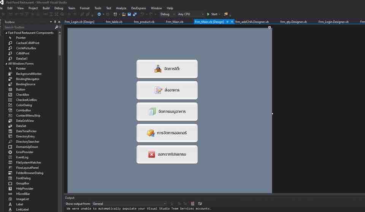The image size is (365, 212).
Task: Click the ออกจากโปรแกรม button on the form
Action: (167, 155)
